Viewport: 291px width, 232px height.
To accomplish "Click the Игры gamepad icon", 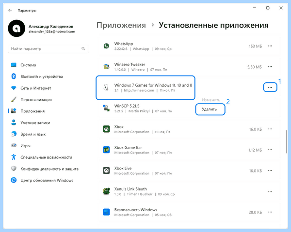I will pyautogui.click(x=14, y=145).
